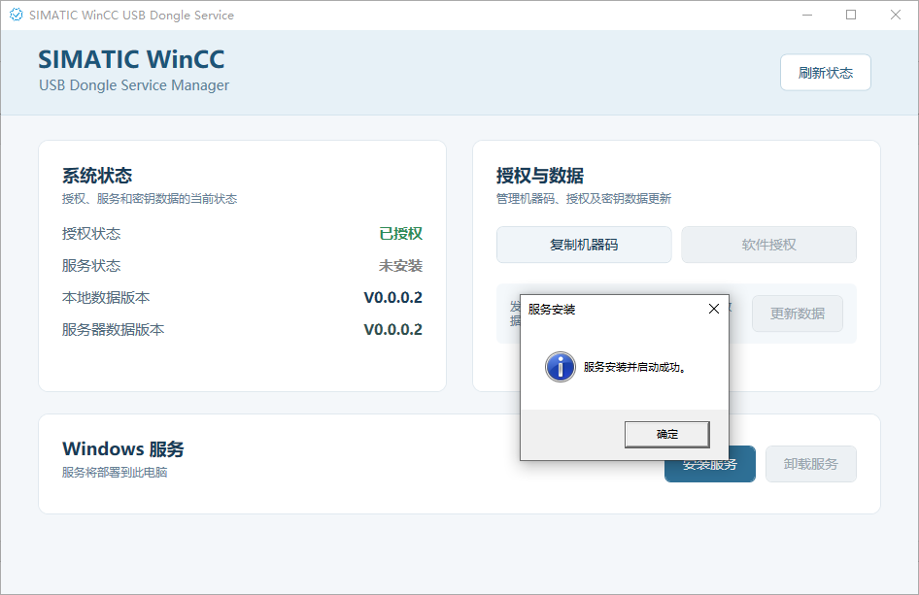This screenshot has width=919, height=595.
Task: Click the 系统状态 heading
Action: 97,175
